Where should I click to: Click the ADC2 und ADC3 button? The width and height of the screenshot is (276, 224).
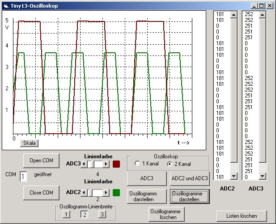[x=190, y=178]
